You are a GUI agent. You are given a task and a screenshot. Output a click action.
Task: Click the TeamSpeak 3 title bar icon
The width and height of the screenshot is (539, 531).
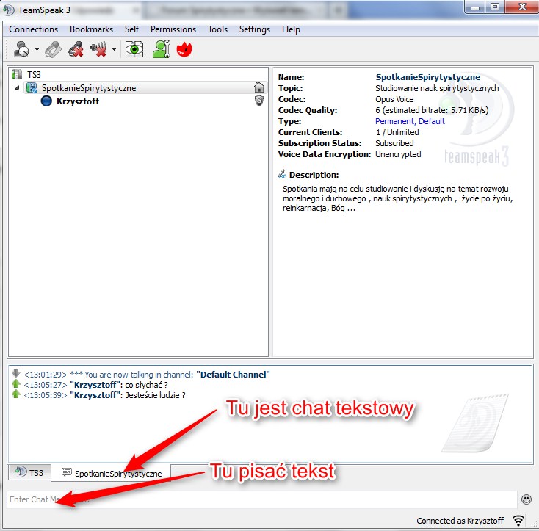pyautogui.click(x=8, y=10)
